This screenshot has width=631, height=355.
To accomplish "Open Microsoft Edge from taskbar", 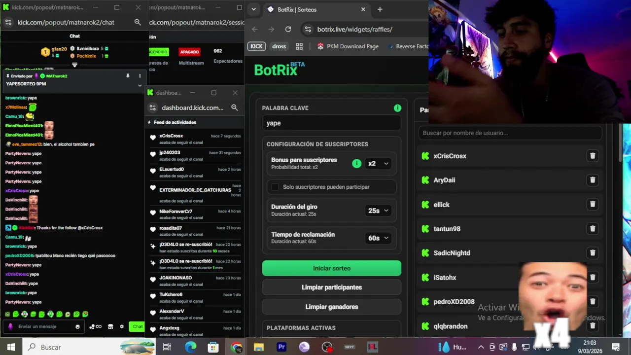I will tap(190, 347).
